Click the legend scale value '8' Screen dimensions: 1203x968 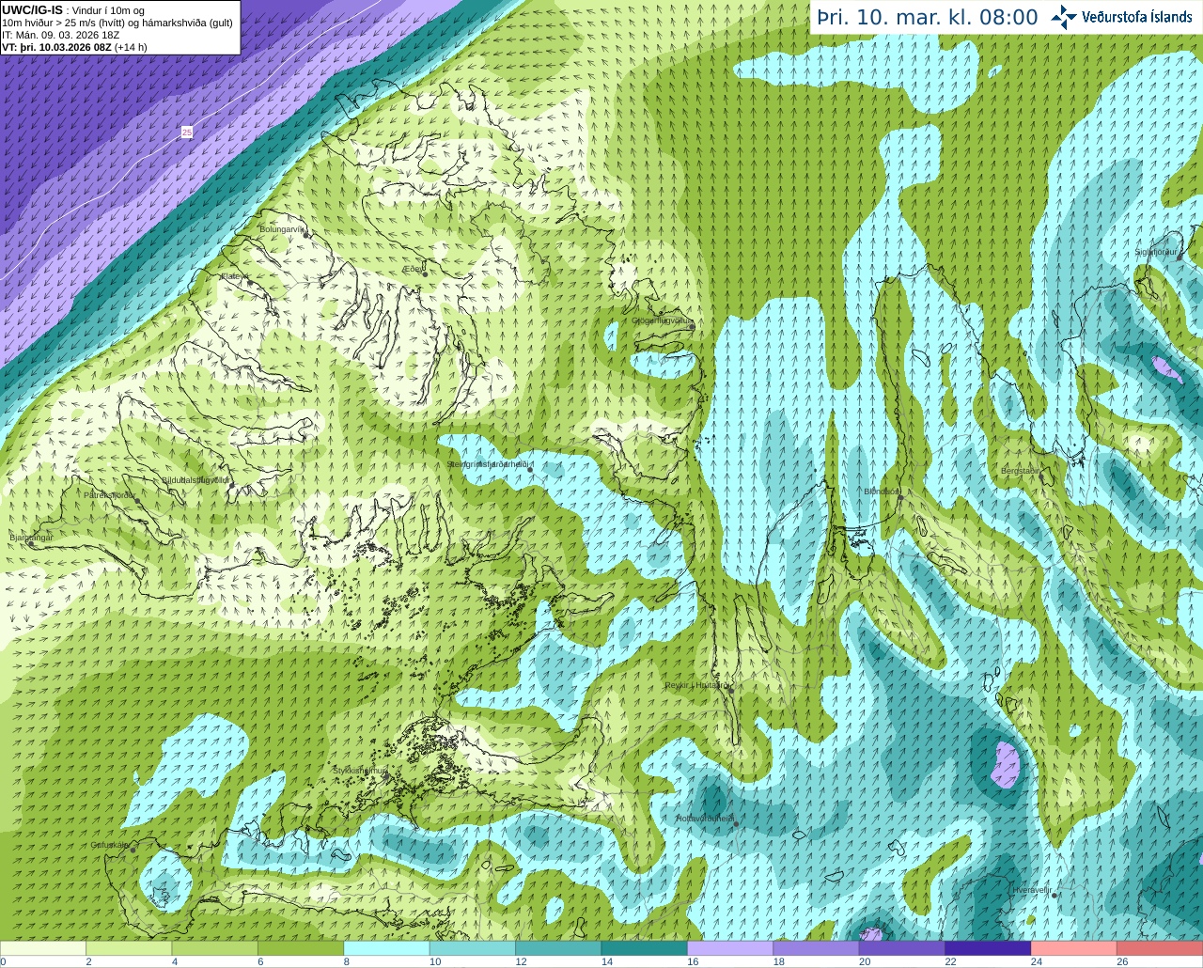(x=347, y=961)
